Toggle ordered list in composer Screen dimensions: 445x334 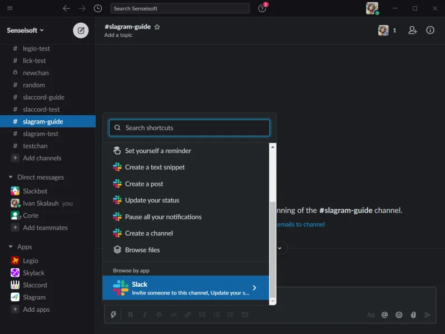click(x=202, y=315)
